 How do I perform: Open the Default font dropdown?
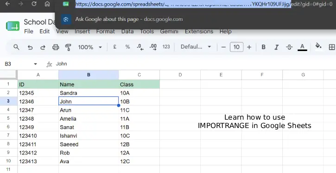pos(196,47)
